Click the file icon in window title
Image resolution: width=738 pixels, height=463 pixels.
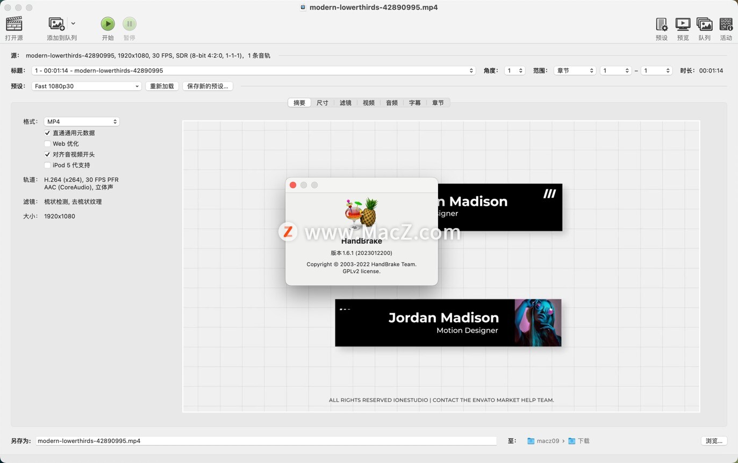[x=303, y=8]
